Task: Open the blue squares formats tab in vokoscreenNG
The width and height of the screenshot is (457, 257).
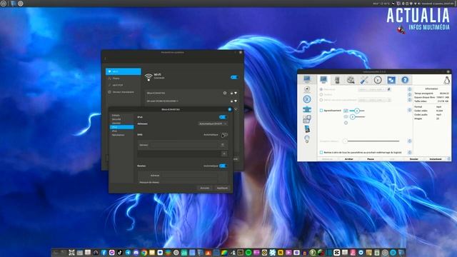Action: pos(391,79)
